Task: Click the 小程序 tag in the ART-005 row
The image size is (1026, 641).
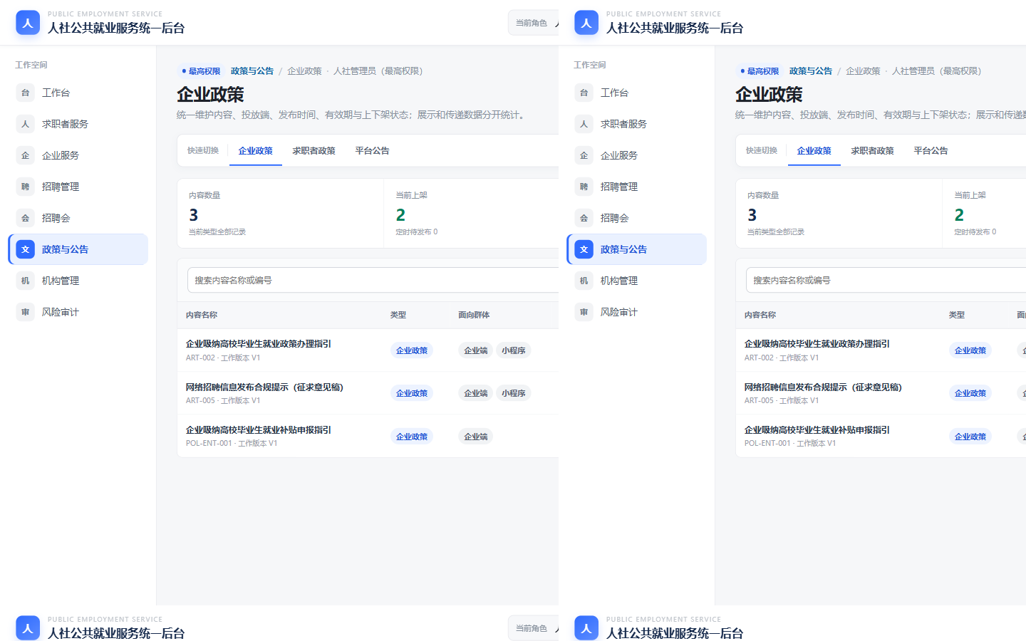Action: (514, 393)
